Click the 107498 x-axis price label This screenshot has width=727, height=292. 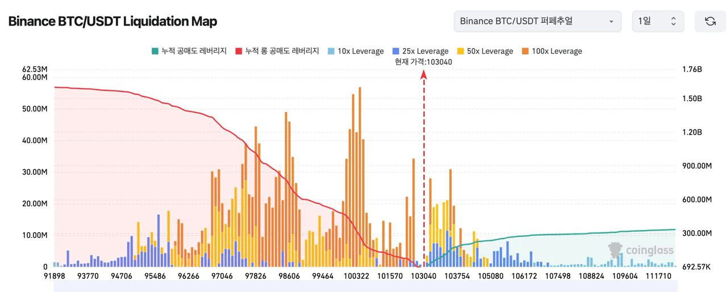[x=558, y=276]
